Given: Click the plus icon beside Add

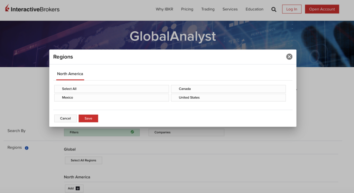Looking at the screenshot, I should pyautogui.click(x=78, y=189).
